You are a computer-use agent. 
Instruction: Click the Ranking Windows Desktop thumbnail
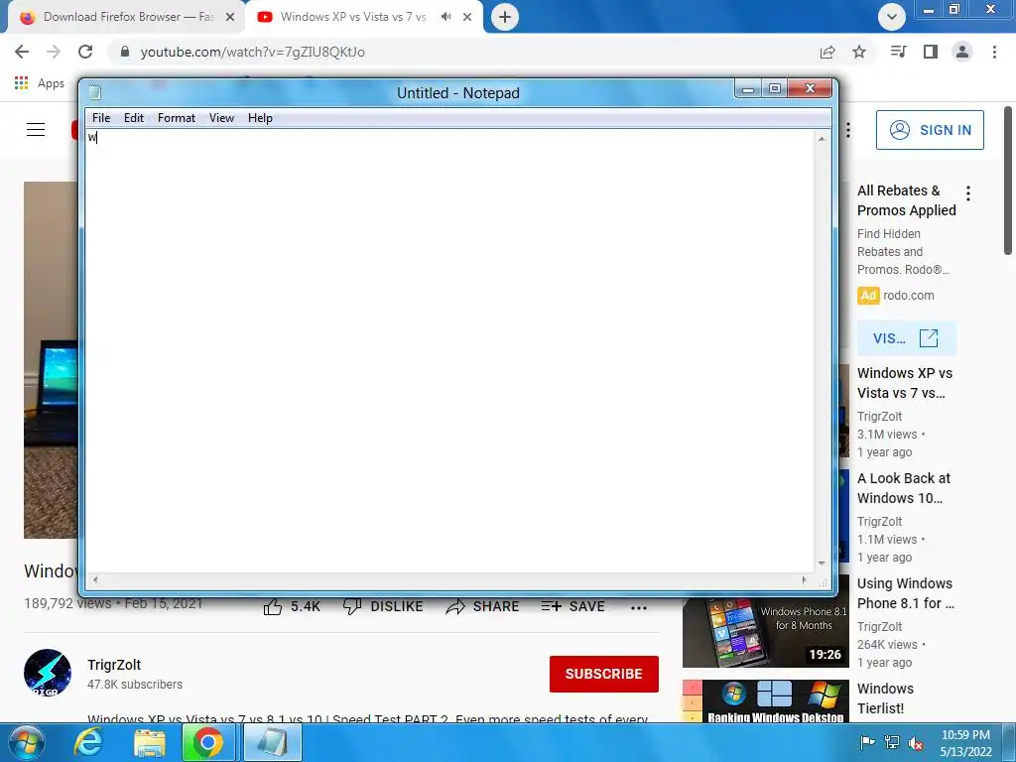pos(765,701)
